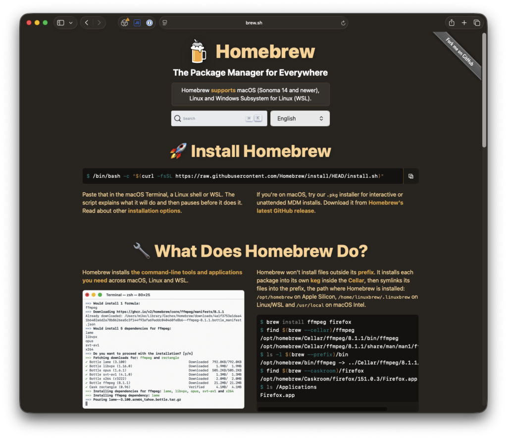The width and height of the screenshot is (507, 439).
Task: Follow the 'supports' link
Action: coord(223,90)
